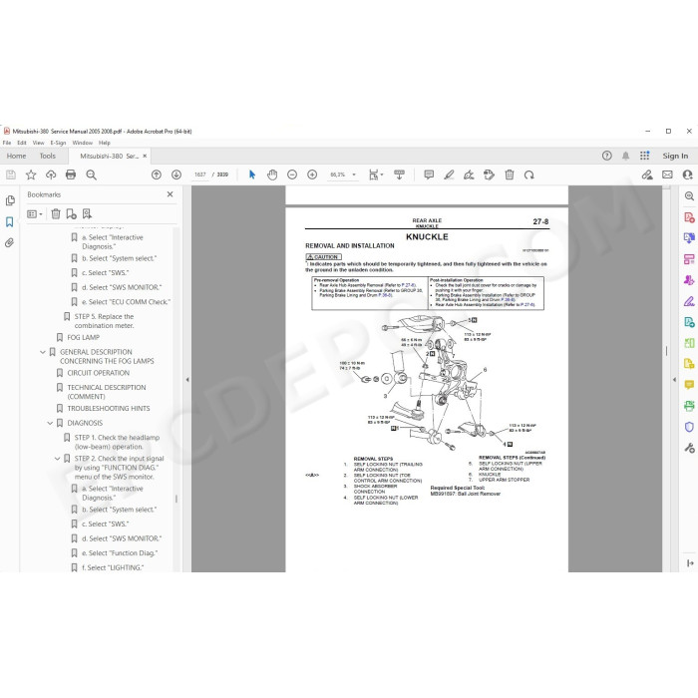The width and height of the screenshot is (698, 698).
Task: Select the highlighter pen tool
Action: coord(449,174)
